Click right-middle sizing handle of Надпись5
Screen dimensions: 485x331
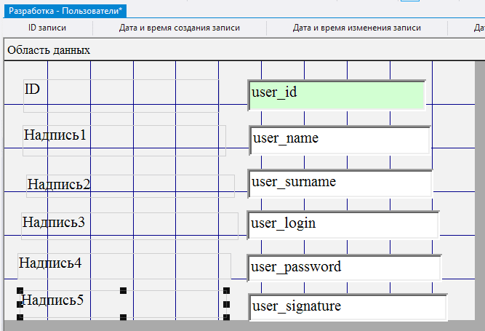pyautogui.click(x=226, y=304)
